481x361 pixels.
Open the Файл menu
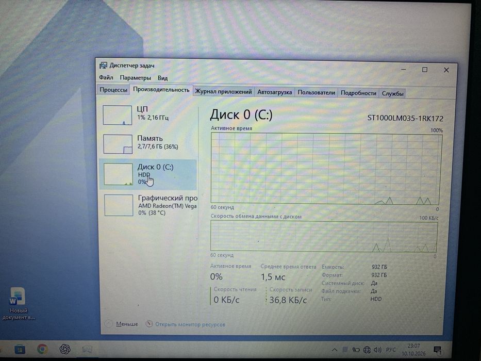point(106,77)
